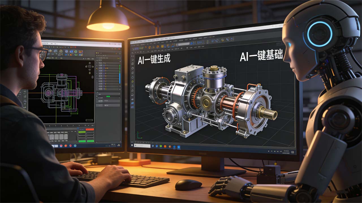Launch the orange app icon from the taskbar

click(x=165, y=146)
